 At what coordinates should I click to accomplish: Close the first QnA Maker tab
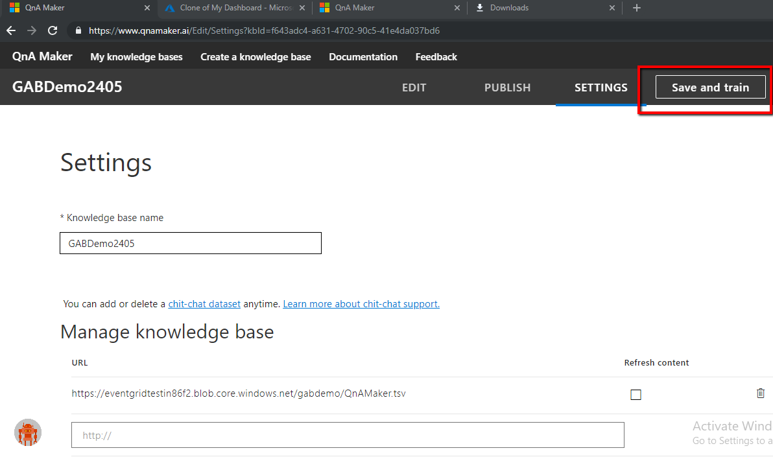tap(147, 8)
